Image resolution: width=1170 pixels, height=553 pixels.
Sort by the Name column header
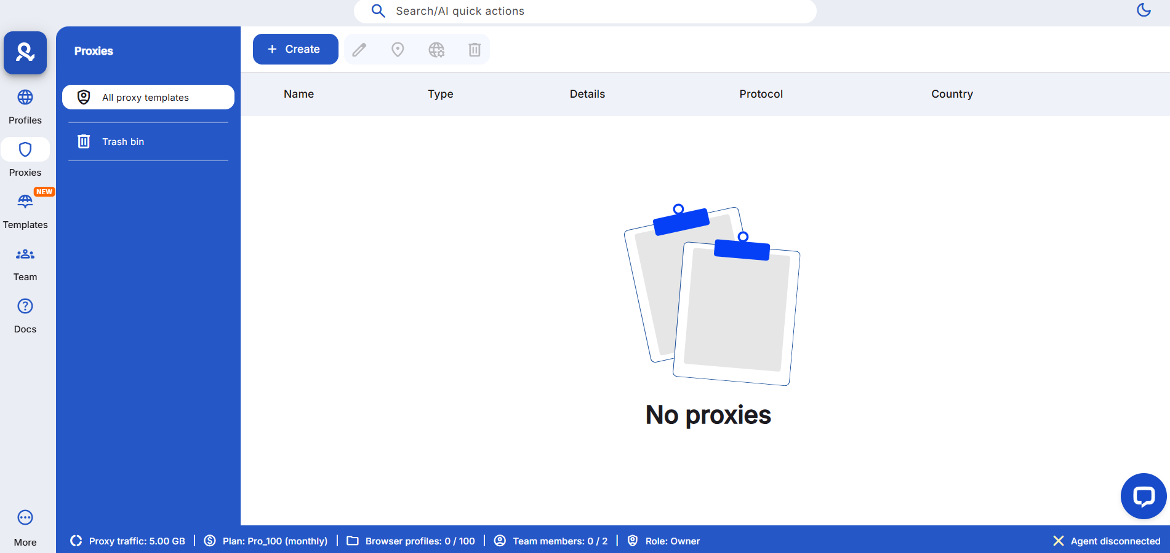click(299, 94)
